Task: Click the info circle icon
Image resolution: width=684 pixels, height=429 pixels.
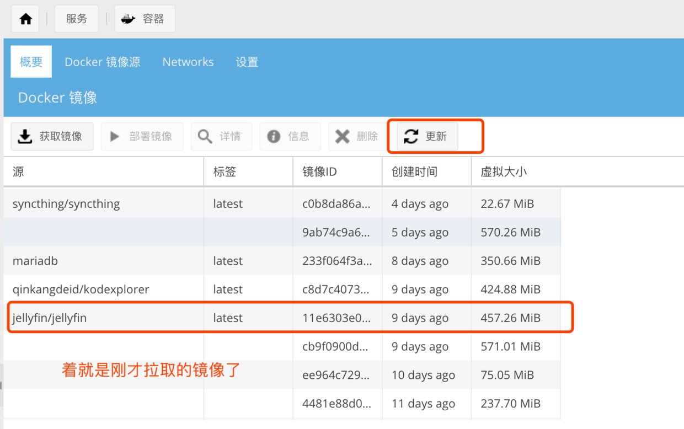Action: tap(274, 136)
